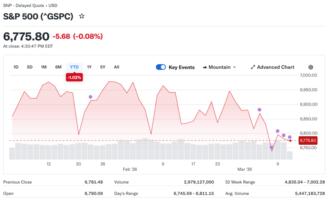330x202 pixels.
Task: Expand the Mountain chart style dropdown
Action: pos(234,67)
